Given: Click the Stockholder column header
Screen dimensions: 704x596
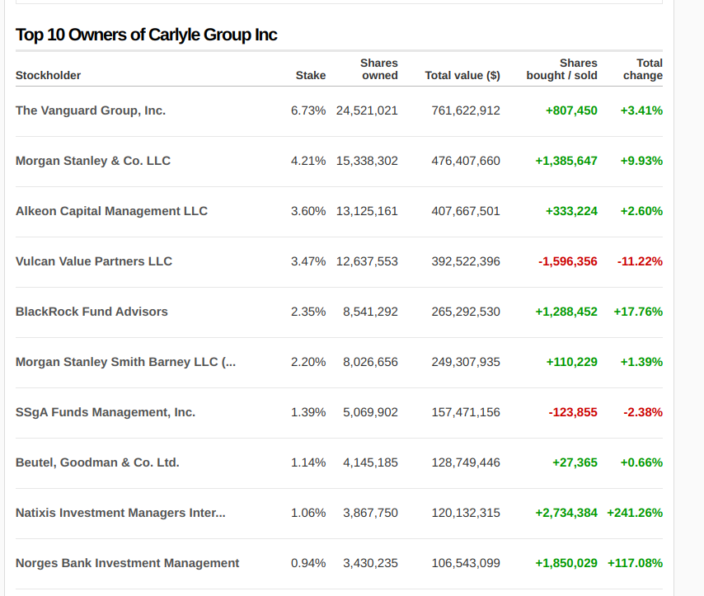Looking at the screenshot, I should point(48,76).
